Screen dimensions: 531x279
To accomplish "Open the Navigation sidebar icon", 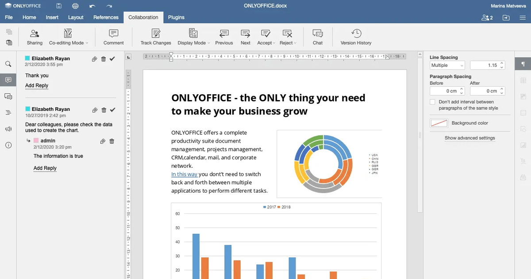I will click(8, 113).
